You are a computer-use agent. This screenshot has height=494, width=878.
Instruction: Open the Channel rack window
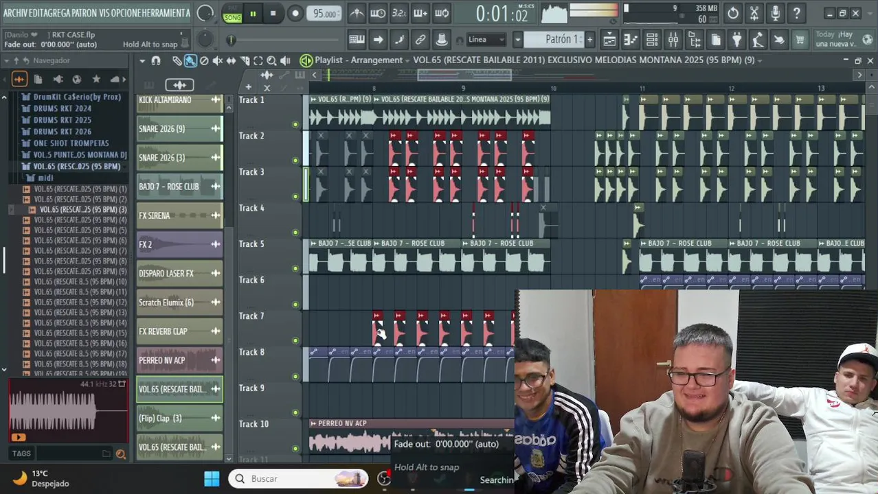(x=652, y=40)
